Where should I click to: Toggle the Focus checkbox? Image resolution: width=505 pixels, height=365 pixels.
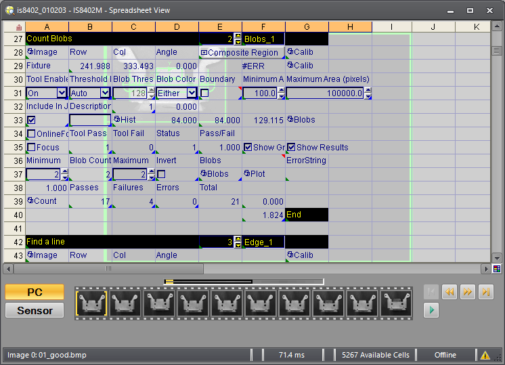click(x=30, y=147)
